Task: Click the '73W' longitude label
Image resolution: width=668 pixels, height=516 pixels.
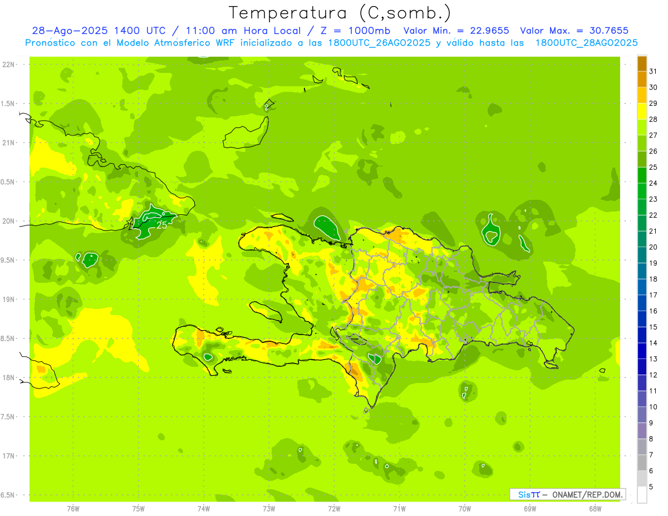Action: [269, 509]
